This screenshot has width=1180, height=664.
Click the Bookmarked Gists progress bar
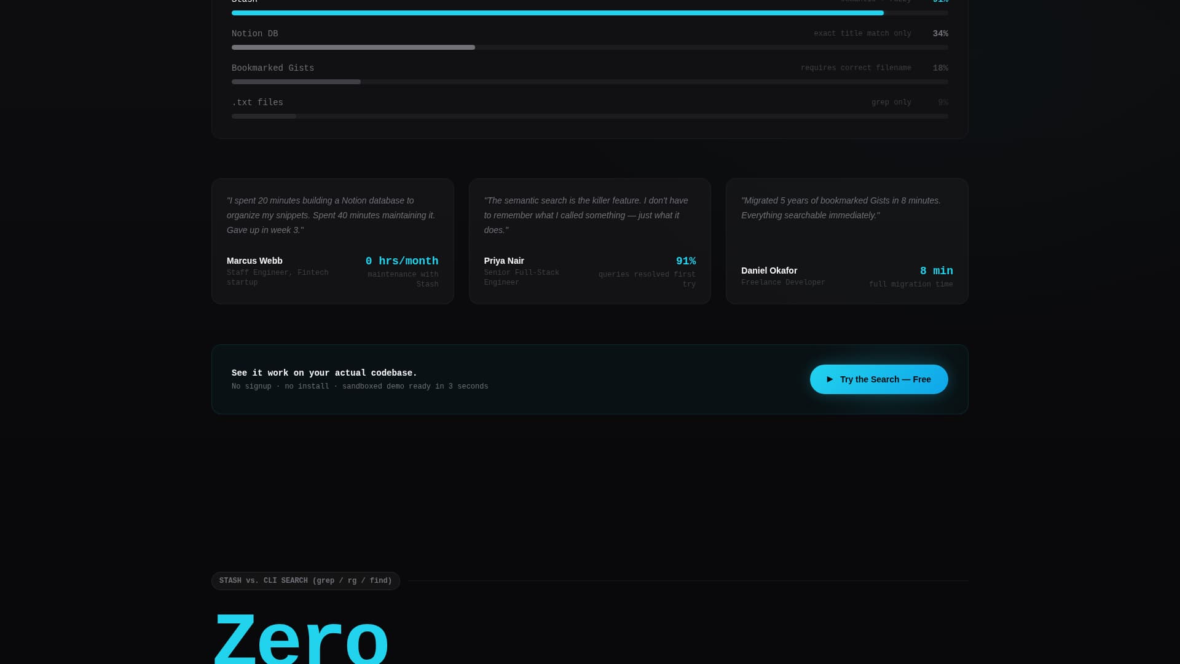coord(590,82)
